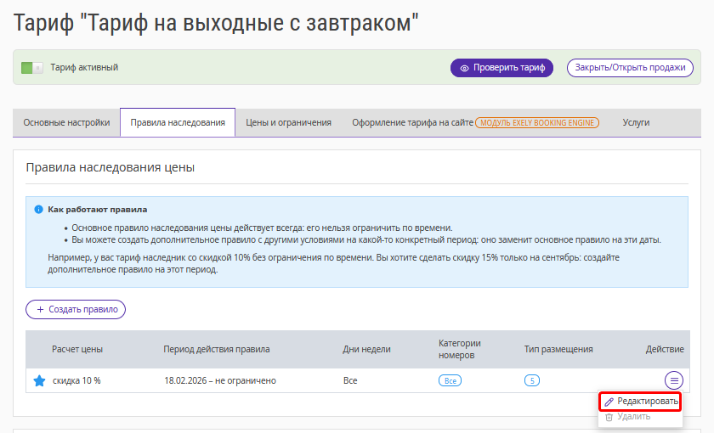Viewport: 714px width, 433px height.
Task: Click the blue star icon of the main rule
Action: (x=39, y=380)
